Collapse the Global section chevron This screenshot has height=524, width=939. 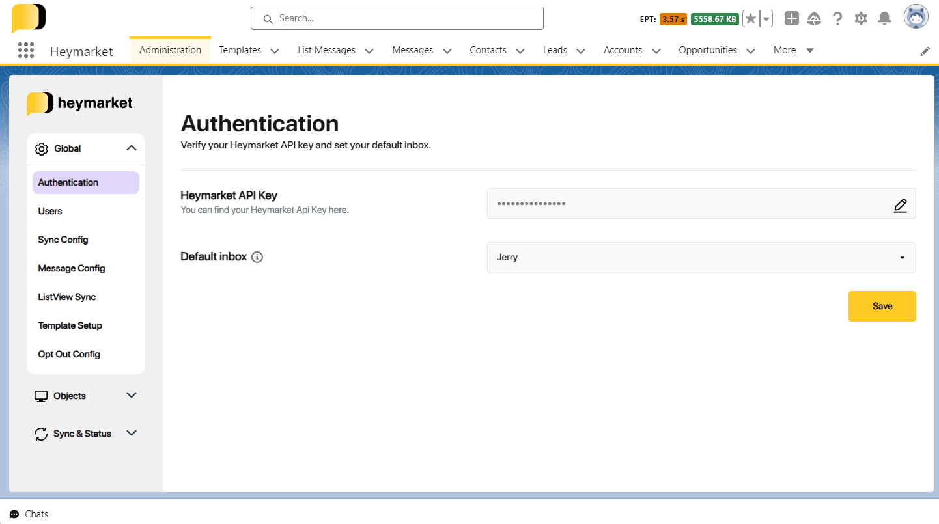[x=132, y=148]
